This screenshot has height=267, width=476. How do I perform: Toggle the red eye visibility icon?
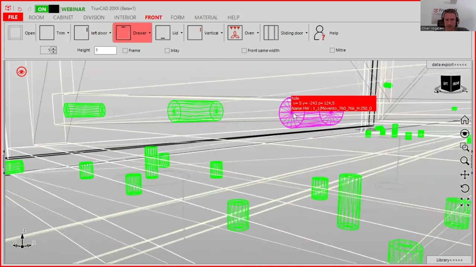click(x=22, y=72)
